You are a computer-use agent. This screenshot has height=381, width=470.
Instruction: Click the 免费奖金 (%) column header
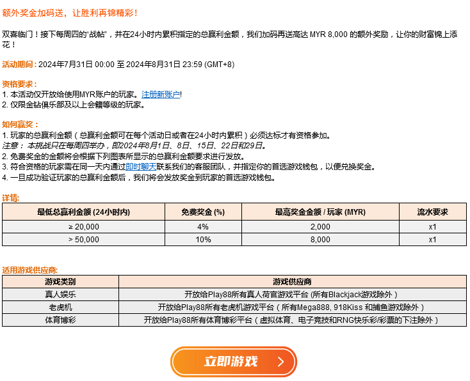pos(203,212)
